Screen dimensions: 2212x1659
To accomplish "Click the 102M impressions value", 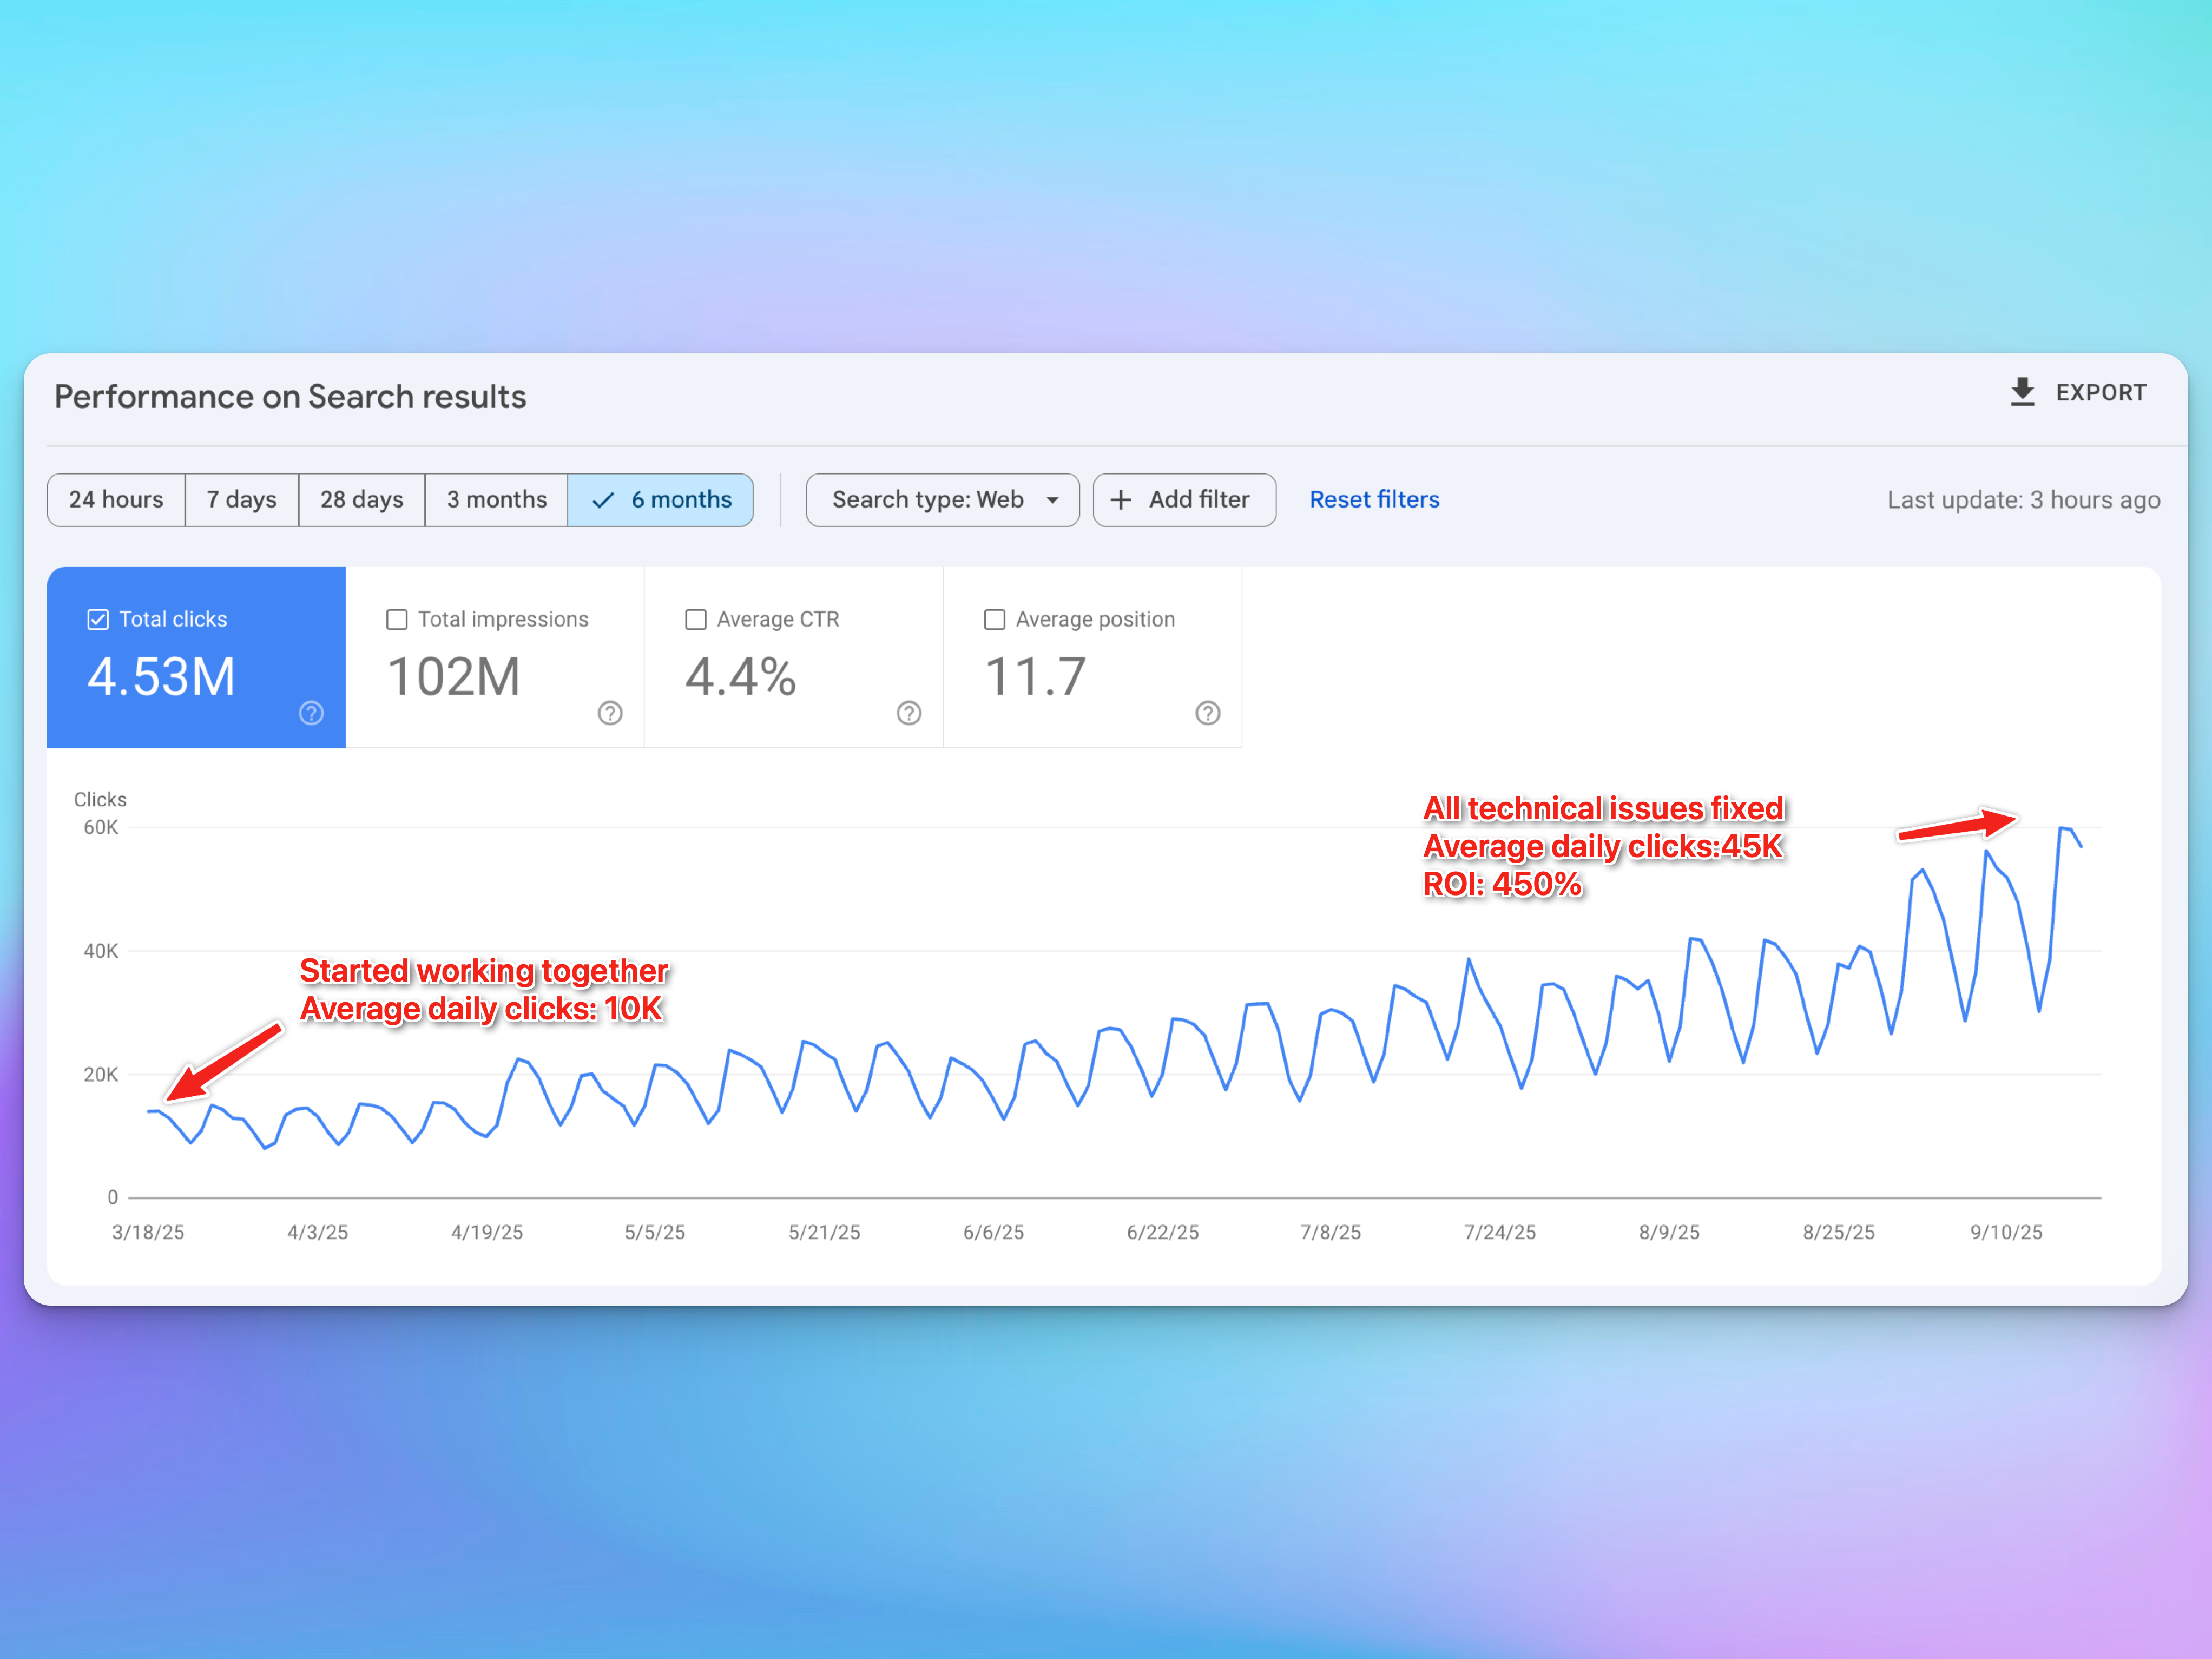I will tap(453, 677).
